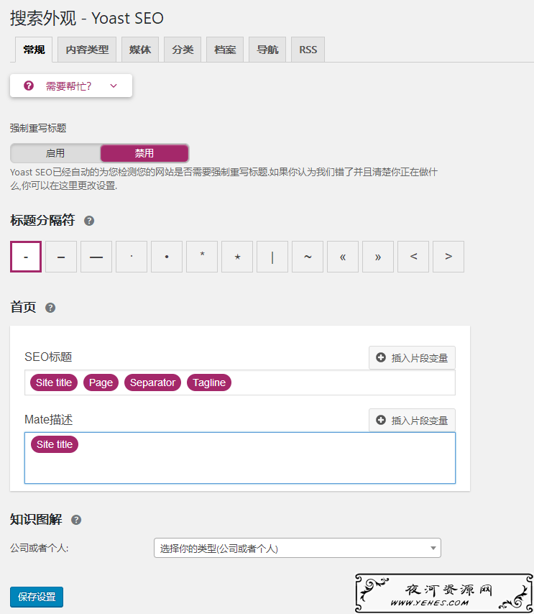The image size is (534, 614).
Task: Switch to the 内容类型 tab
Action: click(87, 50)
